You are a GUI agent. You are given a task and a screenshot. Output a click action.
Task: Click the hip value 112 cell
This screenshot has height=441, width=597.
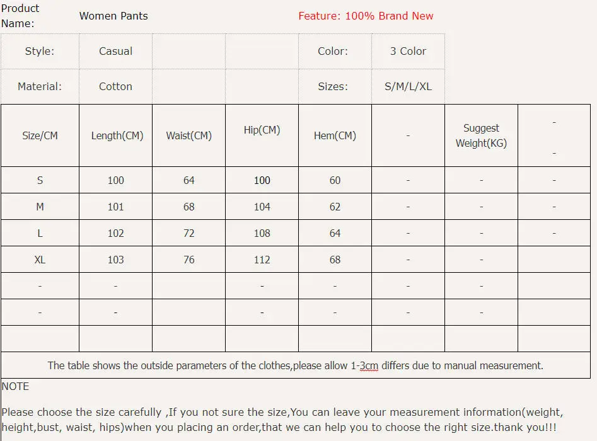(x=262, y=260)
